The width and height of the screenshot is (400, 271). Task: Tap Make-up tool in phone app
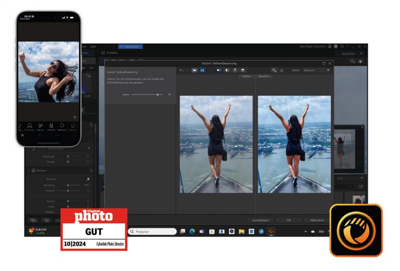click(x=41, y=127)
